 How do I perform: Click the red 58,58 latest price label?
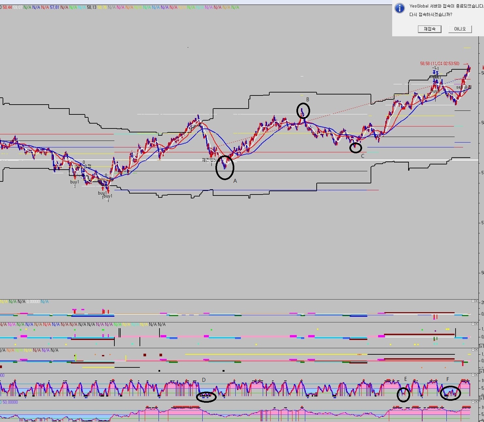coord(440,63)
